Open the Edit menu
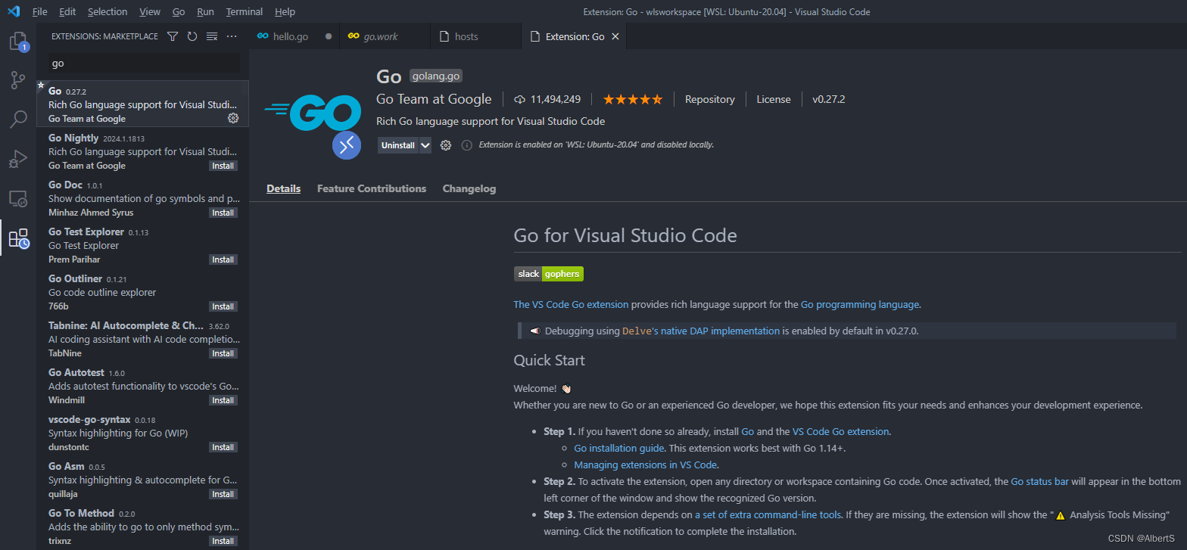 (67, 11)
